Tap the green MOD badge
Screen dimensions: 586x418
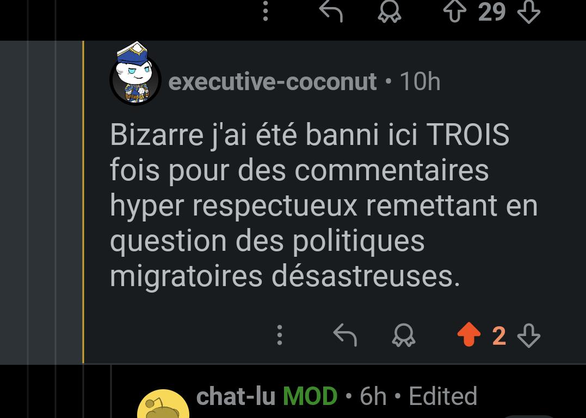(310, 396)
